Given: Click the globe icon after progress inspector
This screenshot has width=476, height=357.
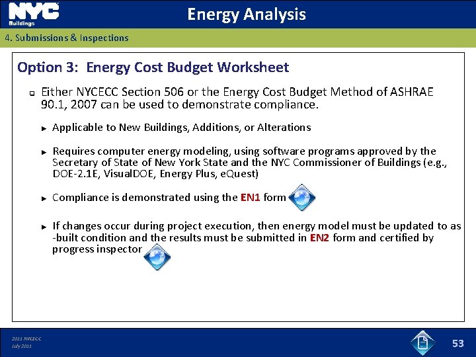Looking at the screenshot, I should click(x=157, y=257).
